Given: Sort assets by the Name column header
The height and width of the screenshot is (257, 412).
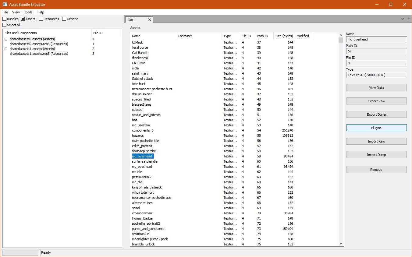Looking at the screenshot, I should pos(153,36).
